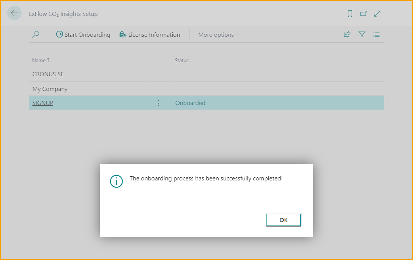Expand More options menu
413x260 pixels.
coord(216,34)
